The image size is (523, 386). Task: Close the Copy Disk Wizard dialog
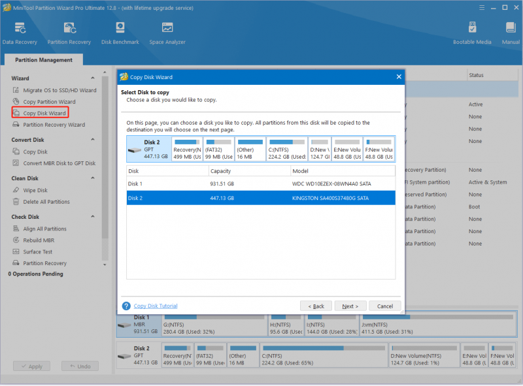click(399, 76)
